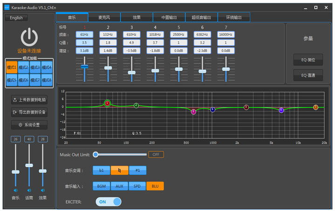Image resolution: width=335 pixels, height=211 pixels.
Task: Open the 中置输出 tab
Action: (x=169, y=17)
